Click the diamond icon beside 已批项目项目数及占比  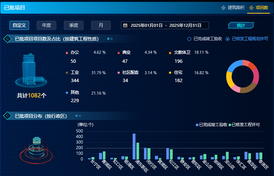point(7,39)
